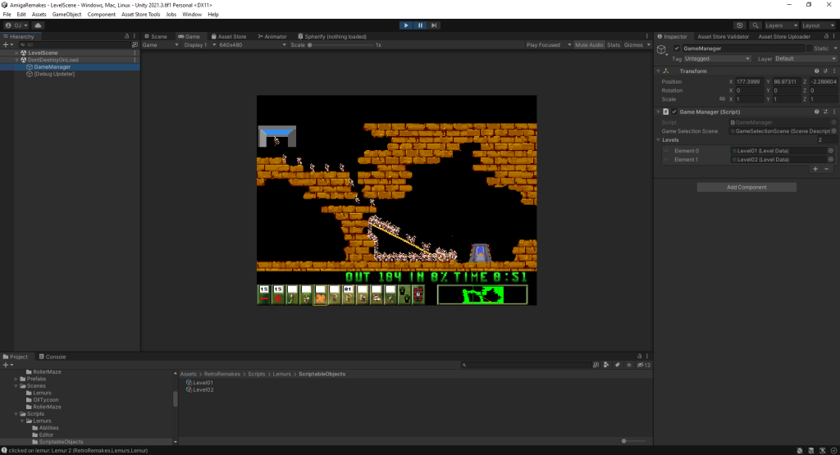The width and height of the screenshot is (840, 455).
Task: Click the Add Component button
Action: pyautogui.click(x=746, y=188)
